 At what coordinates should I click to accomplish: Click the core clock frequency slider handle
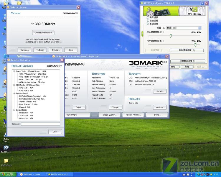pyautogui.click(x=171, y=36)
